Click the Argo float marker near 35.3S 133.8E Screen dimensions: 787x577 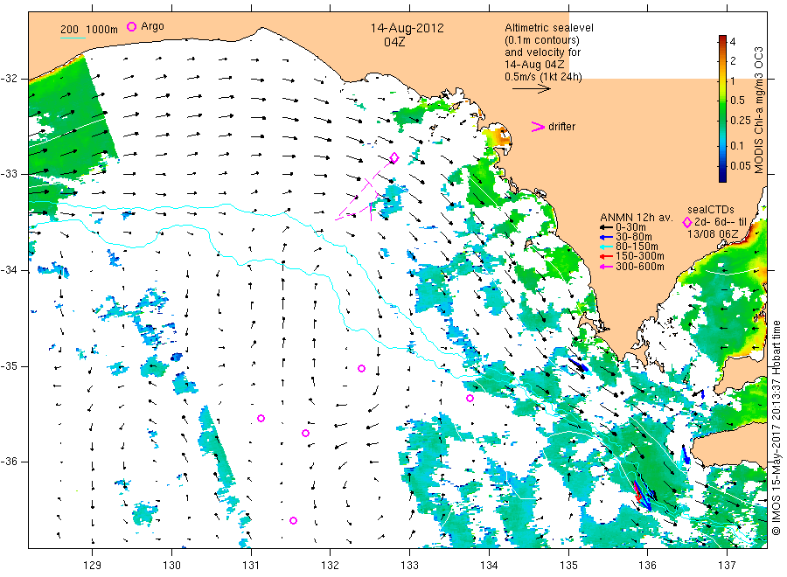(x=470, y=399)
